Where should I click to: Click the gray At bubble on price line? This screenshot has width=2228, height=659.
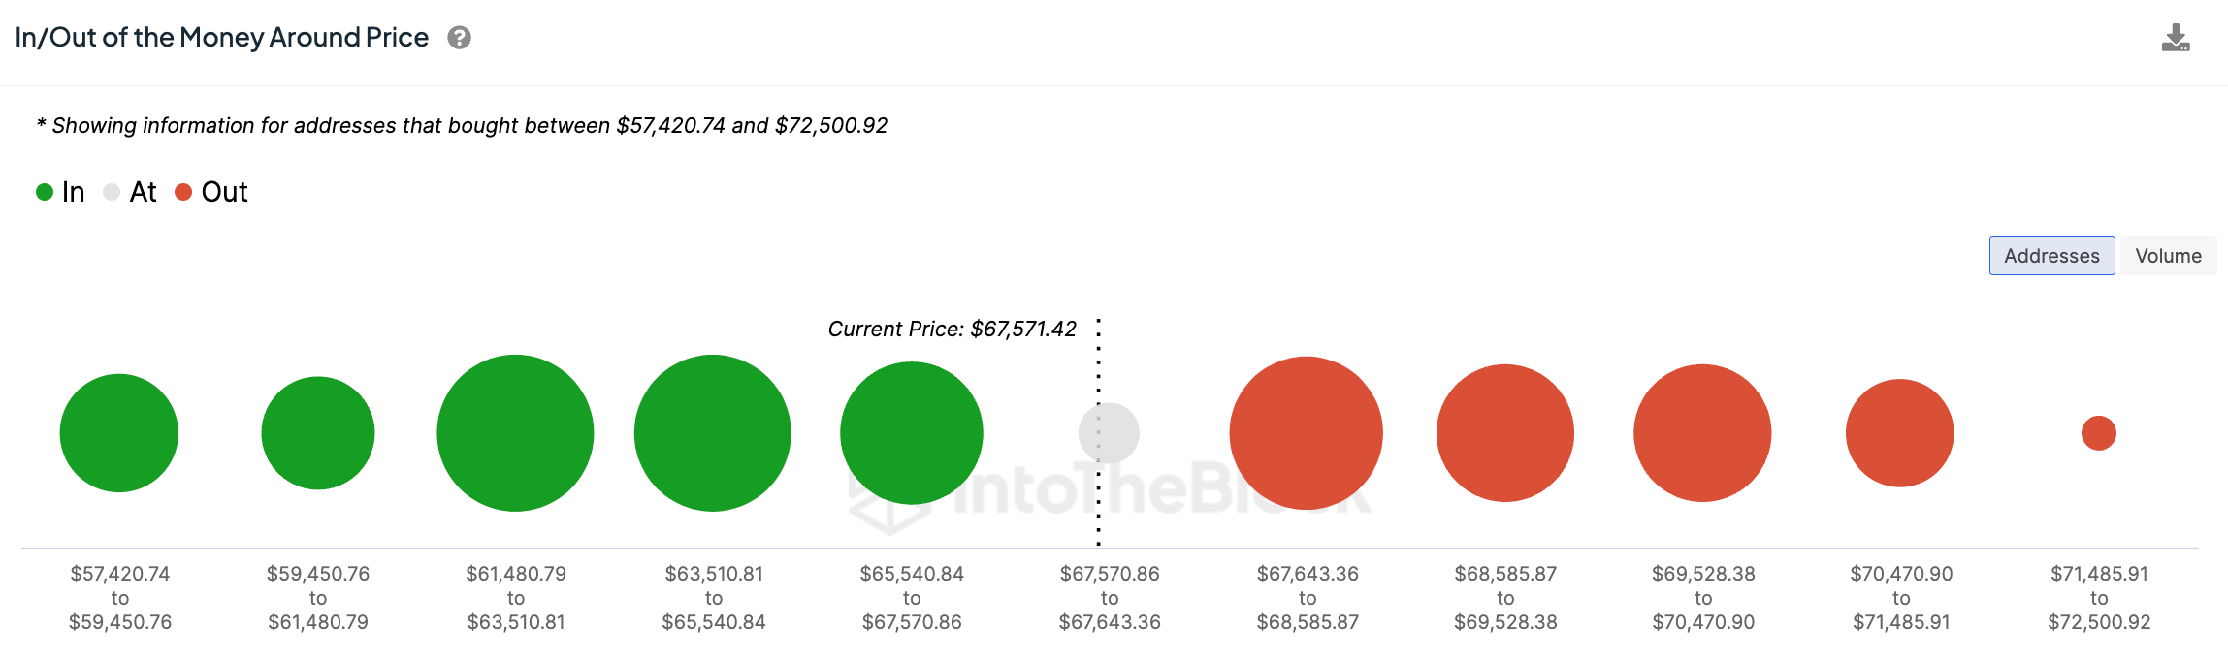click(x=1109, y=433)
